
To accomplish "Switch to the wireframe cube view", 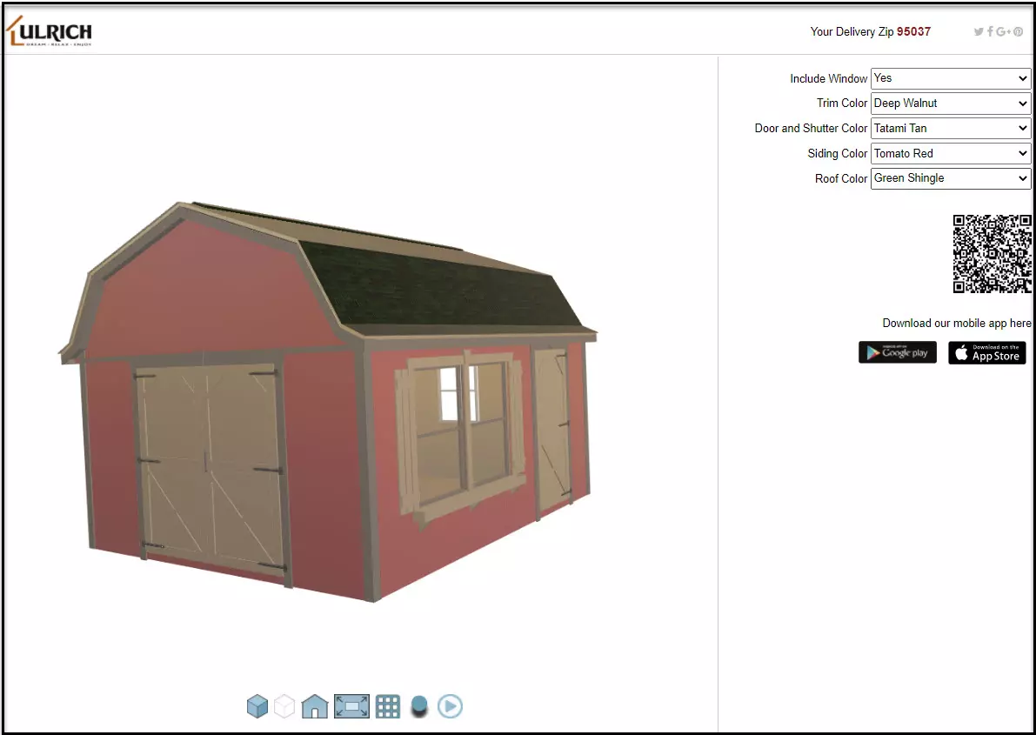I will 284,705.
